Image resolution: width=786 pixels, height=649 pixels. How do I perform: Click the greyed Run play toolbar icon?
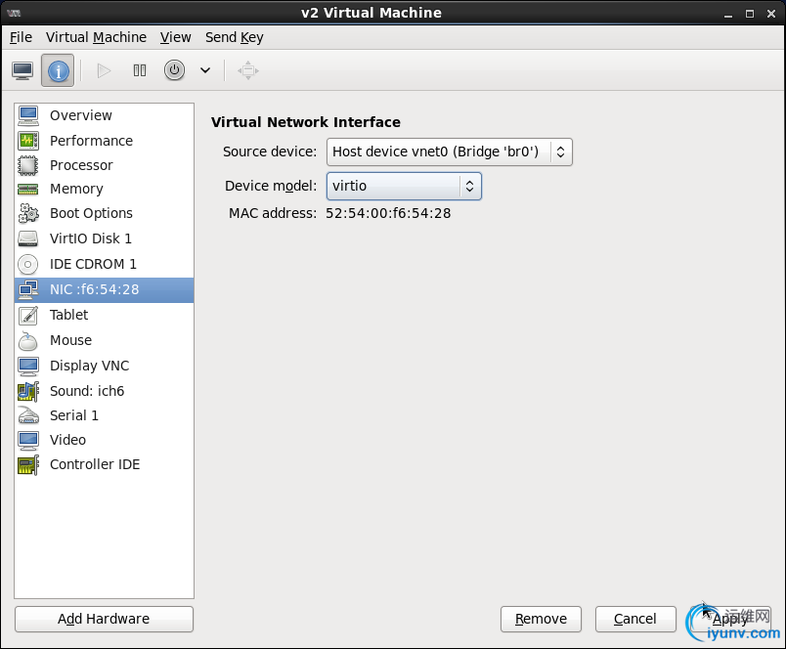[105, 70]
